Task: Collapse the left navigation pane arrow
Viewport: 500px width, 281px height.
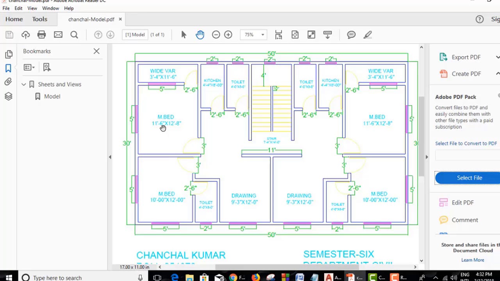Action: click(110, 157)
